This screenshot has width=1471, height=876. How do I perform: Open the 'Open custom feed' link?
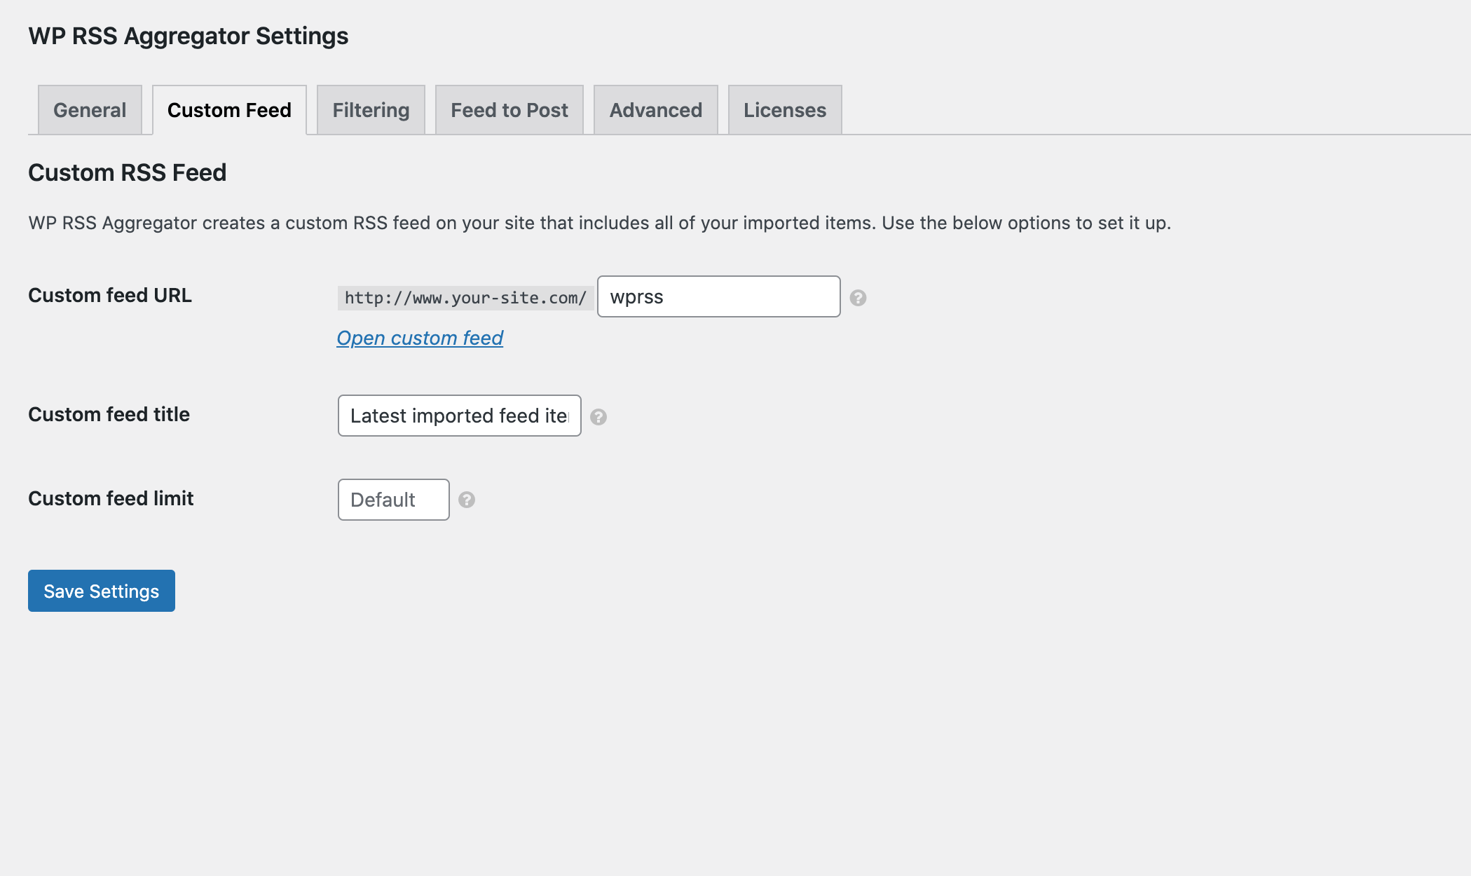(420, 338)
